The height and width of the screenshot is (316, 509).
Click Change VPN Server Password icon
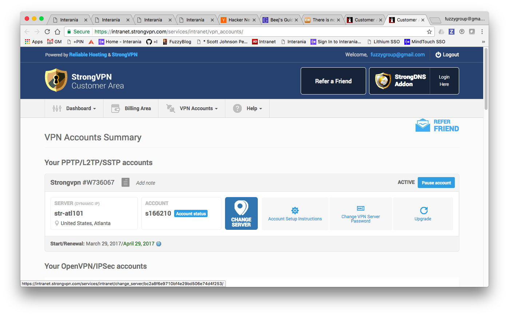[x=361, y=208]
